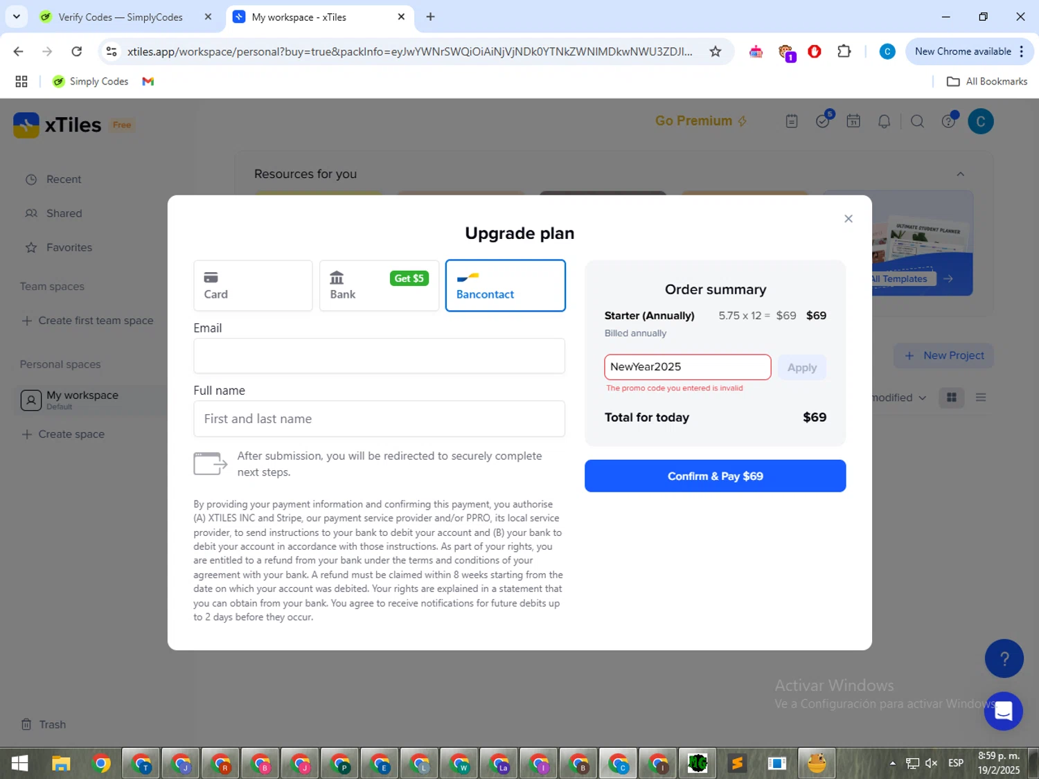
Task: Switch to list view
Action: (980, 397)
